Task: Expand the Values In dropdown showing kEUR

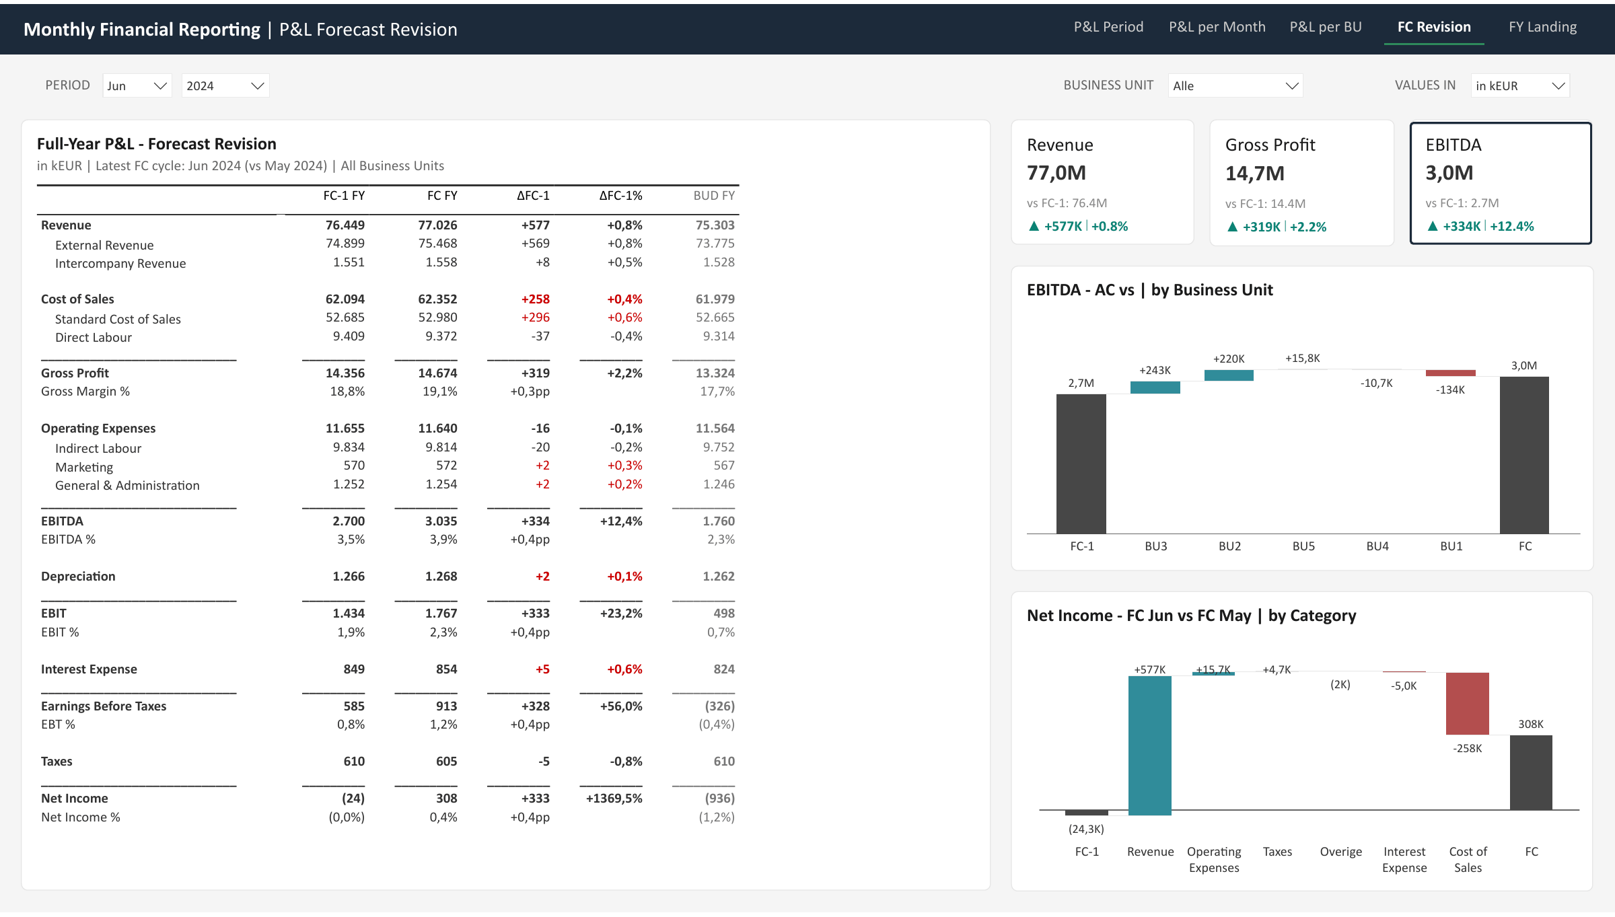Action: (1520, 85)
